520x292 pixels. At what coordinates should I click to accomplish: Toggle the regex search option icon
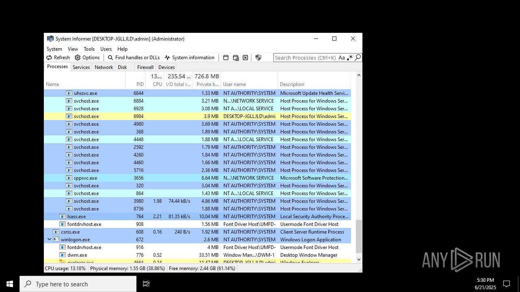tap(350, 58)
